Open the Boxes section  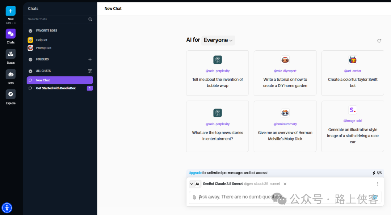click(x=10, y=54)
